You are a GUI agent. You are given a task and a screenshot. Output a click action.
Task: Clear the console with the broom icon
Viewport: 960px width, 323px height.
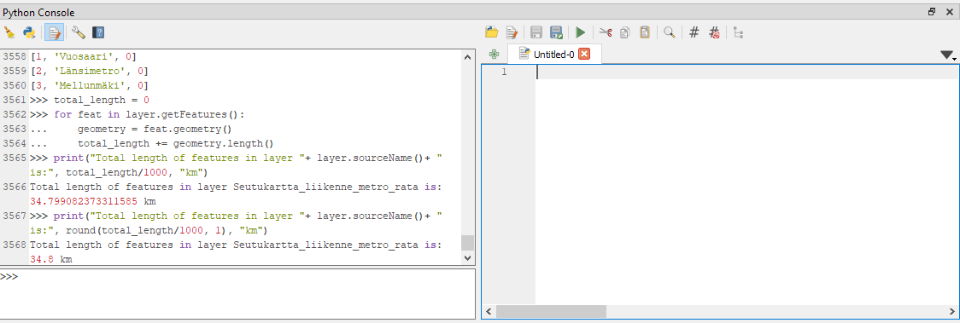(x=9, y=33)
